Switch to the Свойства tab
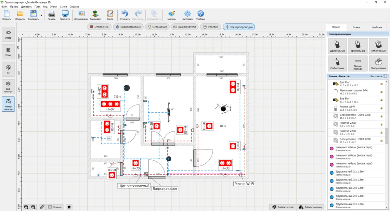Viewport: 390px width, 211px height. [x=377, y=27]
